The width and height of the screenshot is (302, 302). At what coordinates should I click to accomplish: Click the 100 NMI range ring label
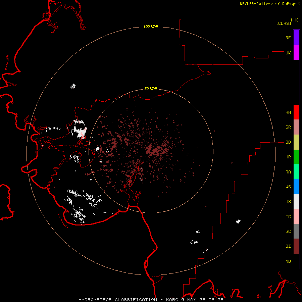(x=151, y=27)
